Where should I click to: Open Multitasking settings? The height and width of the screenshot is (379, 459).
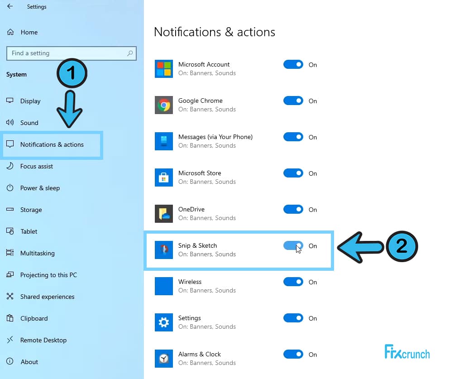(x=37, y=253)
